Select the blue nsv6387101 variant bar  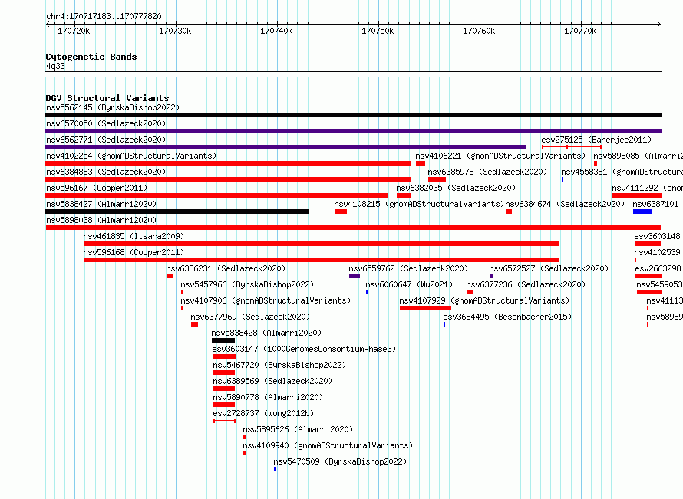pos(642,212)
